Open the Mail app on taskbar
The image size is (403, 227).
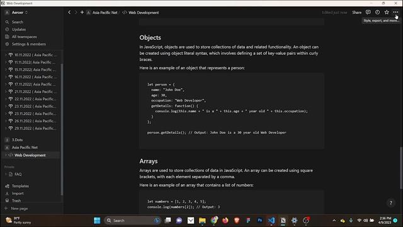pyautogui.click(x=191, y=221)
